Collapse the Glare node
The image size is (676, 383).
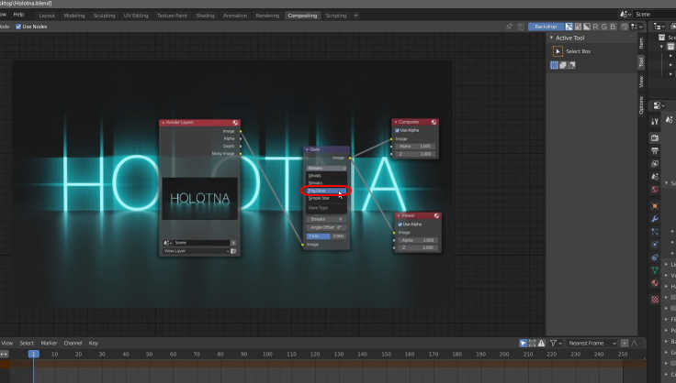click(308, 149)
